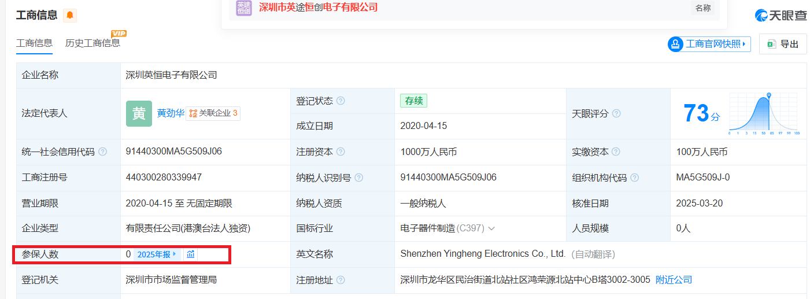Click the VIP badge above 历史工商信息

click(x=119, y=34)
